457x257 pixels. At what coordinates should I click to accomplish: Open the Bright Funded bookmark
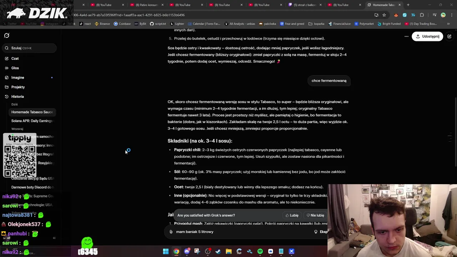coord(388,24)
